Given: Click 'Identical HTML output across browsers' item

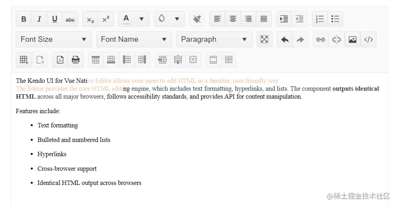Looking at the screenshot, I should coord(89,183).
